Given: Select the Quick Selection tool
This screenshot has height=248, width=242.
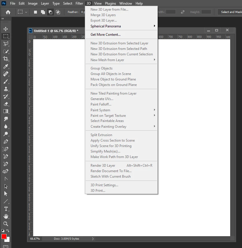Looking at the screenshot, I should [6, 51].
